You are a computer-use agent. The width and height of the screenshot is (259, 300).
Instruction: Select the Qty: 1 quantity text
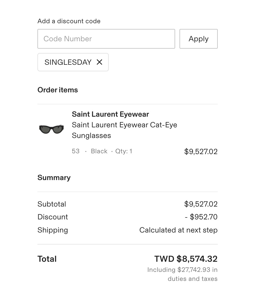[123, 151]
